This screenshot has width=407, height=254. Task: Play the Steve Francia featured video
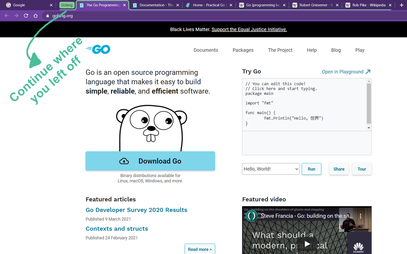click(x=307, y=244)
